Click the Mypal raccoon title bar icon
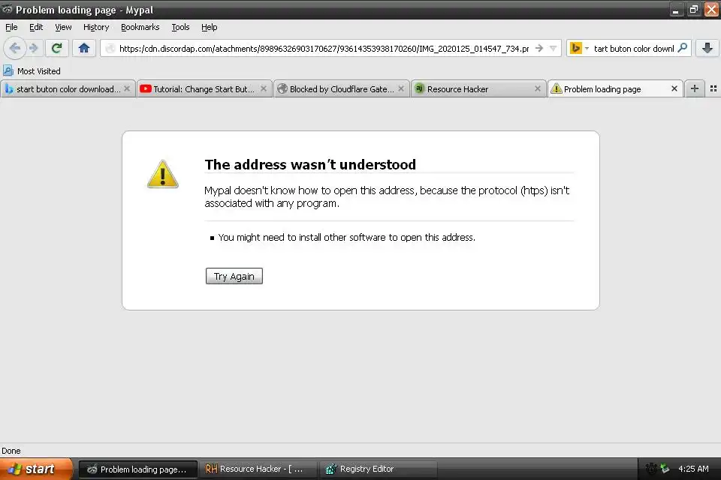 point(8,9)
